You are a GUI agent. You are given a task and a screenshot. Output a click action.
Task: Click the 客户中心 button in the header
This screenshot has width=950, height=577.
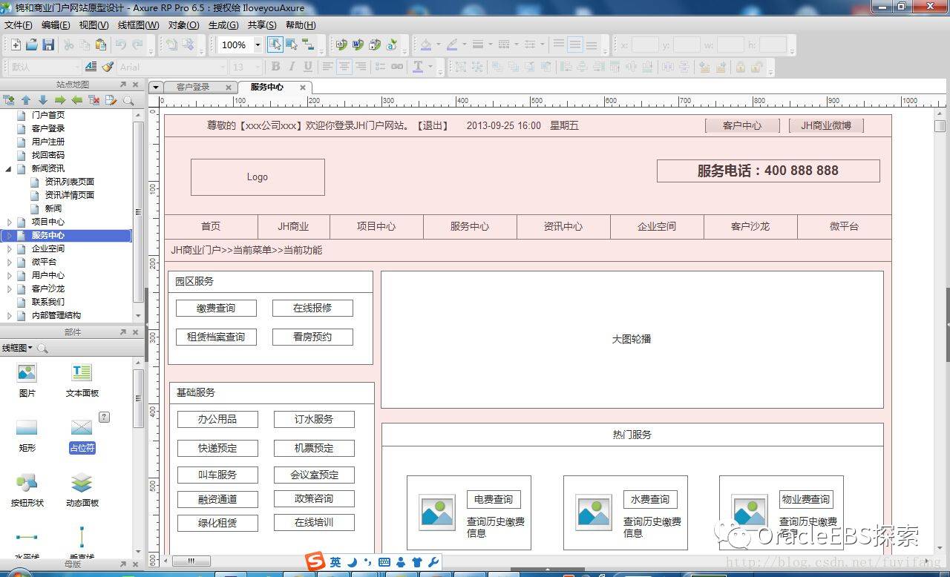pyautogui.click(x=742, y=125)
